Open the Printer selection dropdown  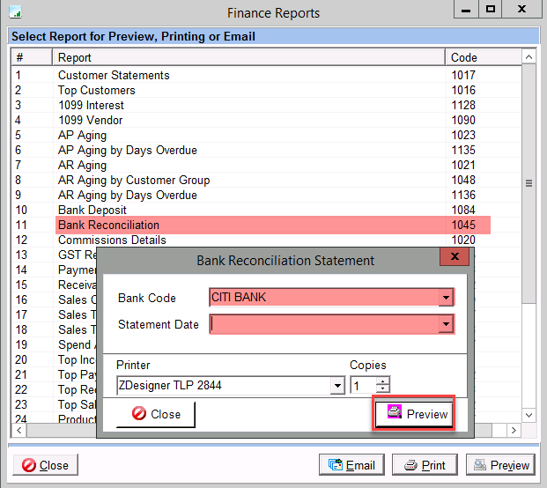[336, 386]
